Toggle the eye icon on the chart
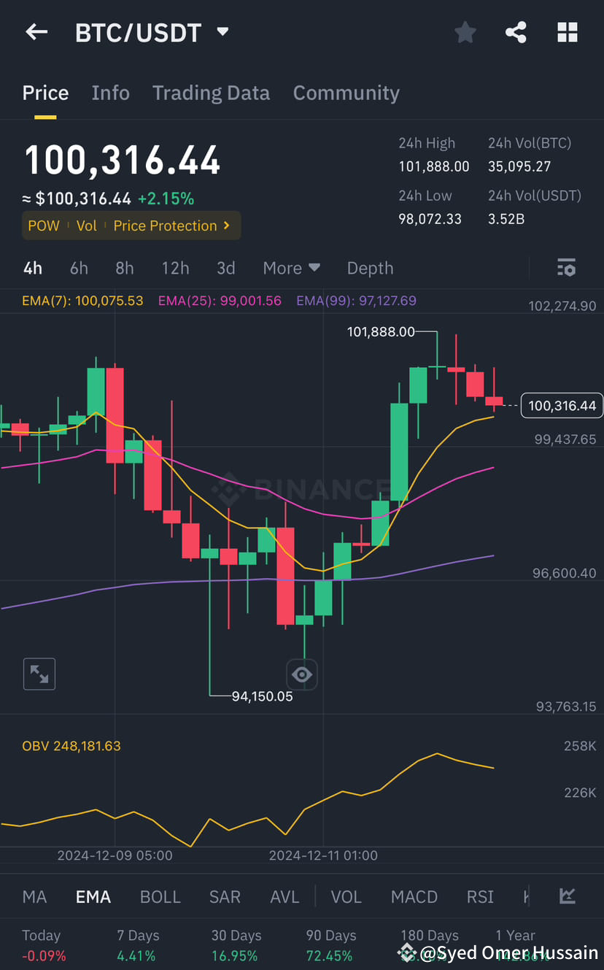 pyautogui.click(x=302, y=674)
